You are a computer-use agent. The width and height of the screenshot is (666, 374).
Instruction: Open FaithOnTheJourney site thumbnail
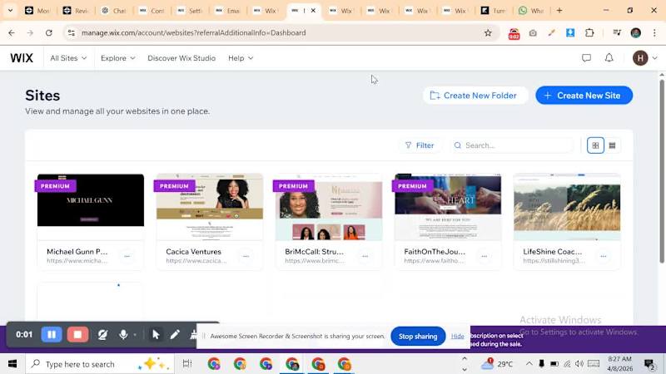click(448, 206)
